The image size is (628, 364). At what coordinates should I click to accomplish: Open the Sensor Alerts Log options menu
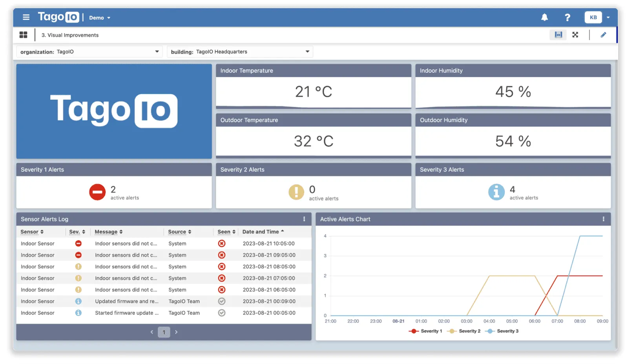coord(304,219)
